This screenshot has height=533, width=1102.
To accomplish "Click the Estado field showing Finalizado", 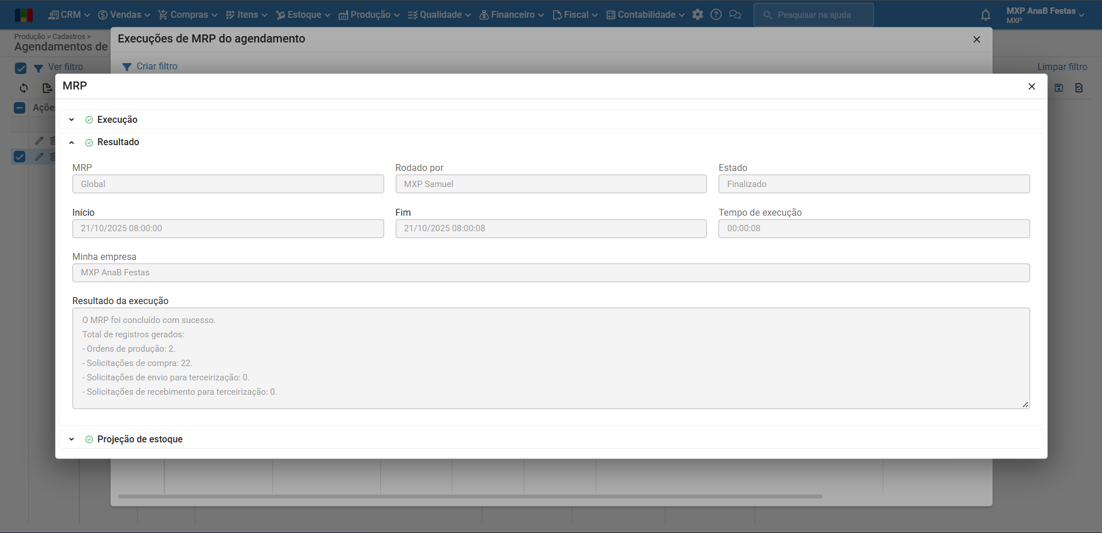I will pyautogui.click(x=874, y=184).
